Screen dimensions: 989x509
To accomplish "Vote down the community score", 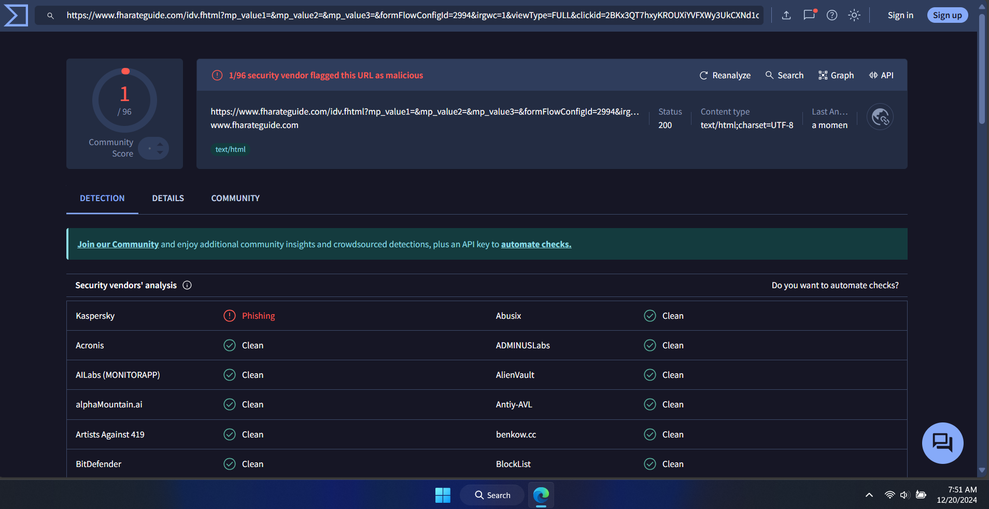I will coord(160,152).
